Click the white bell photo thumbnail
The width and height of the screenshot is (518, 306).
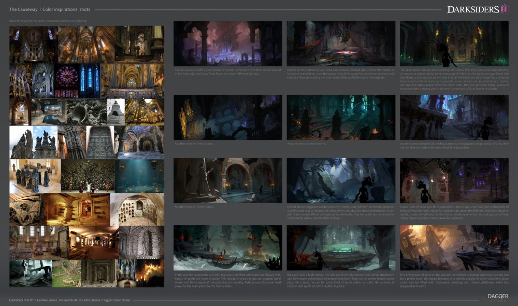pos(116,110)
